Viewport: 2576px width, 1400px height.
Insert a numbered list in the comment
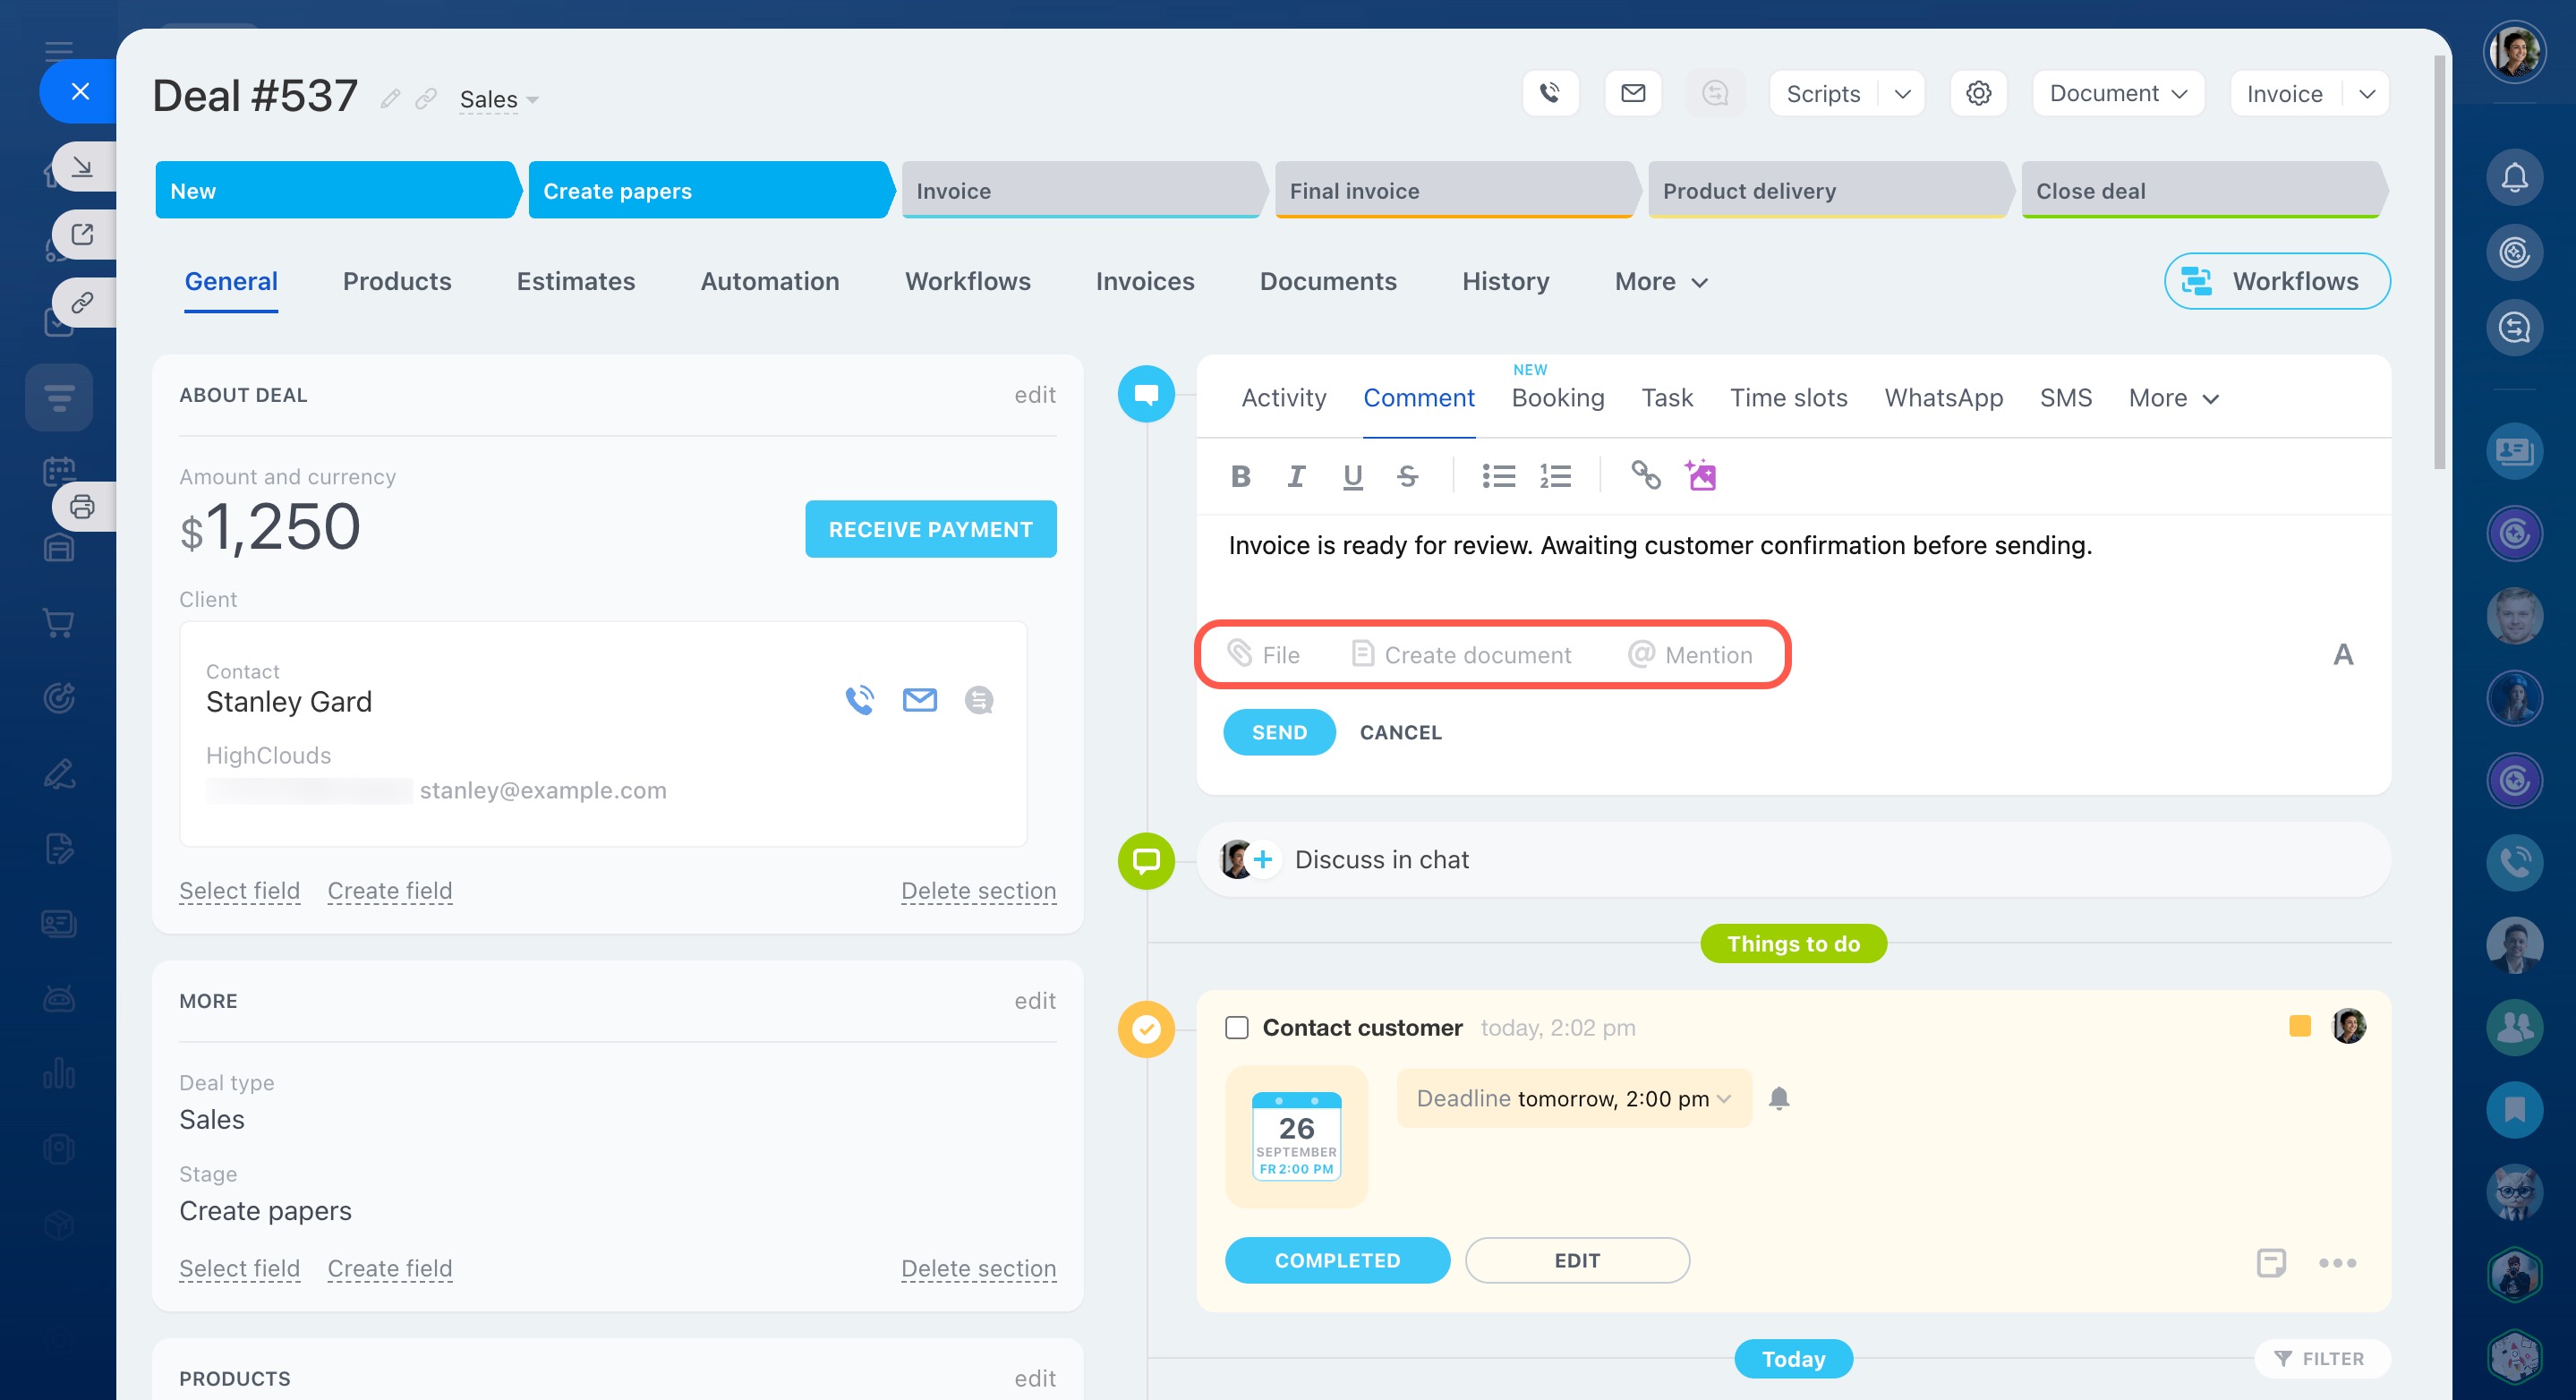[x=1555, y=476]
